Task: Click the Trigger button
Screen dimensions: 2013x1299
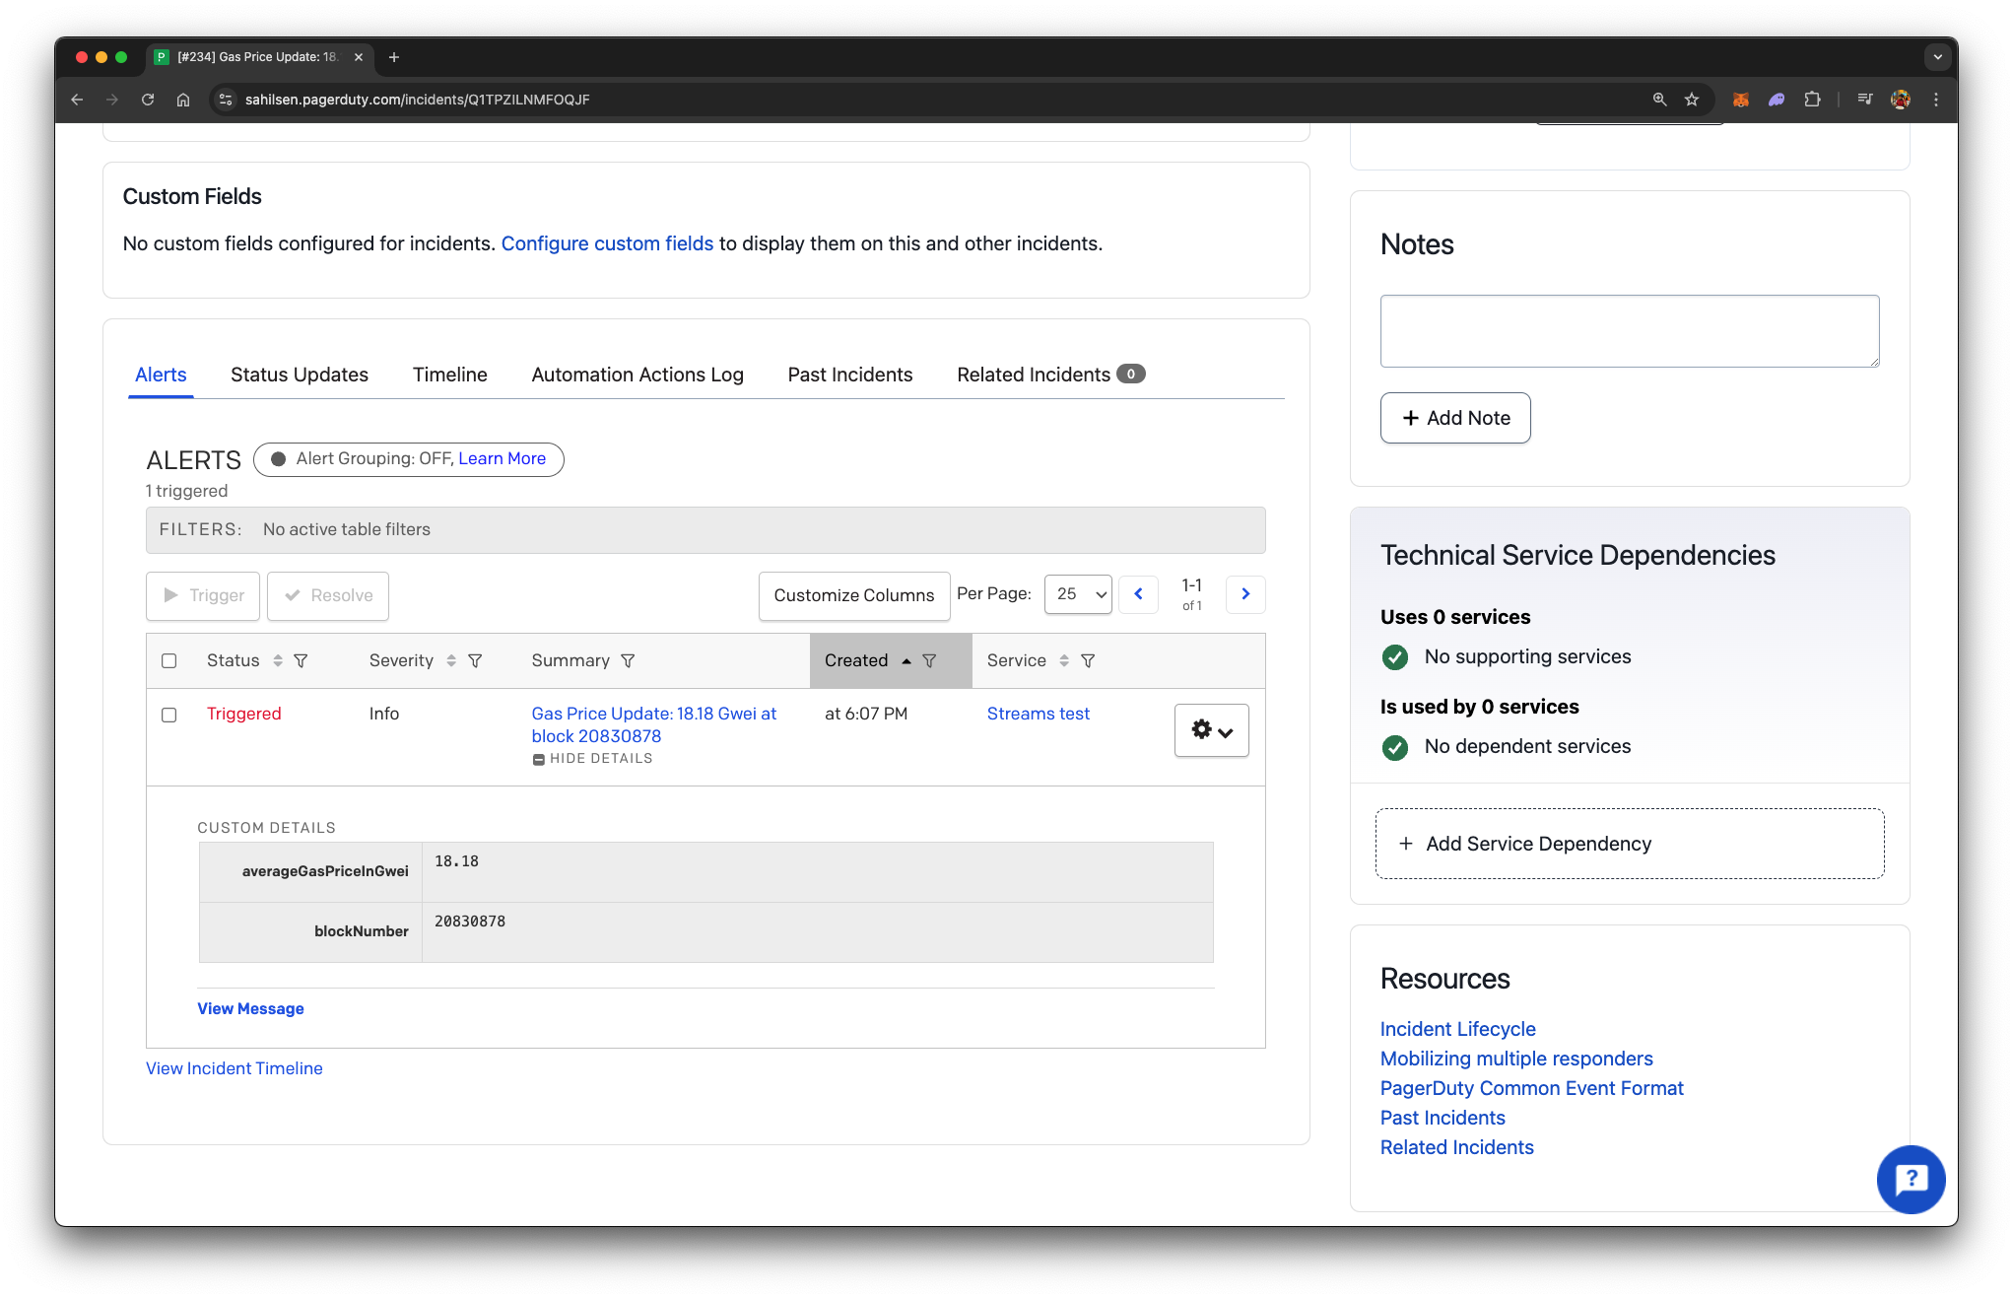Action: click(203, 596)
